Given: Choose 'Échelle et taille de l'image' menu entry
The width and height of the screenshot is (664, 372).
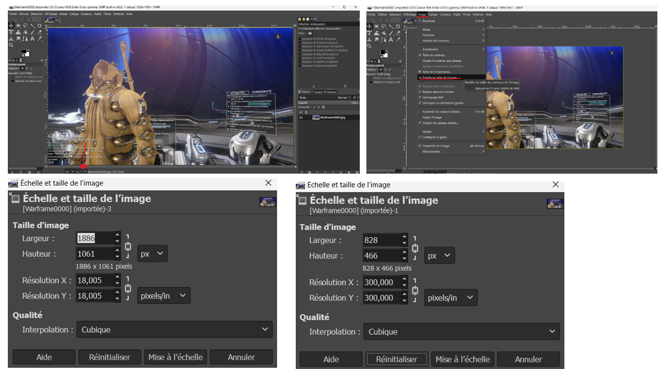Looking at the screenshot, I should tap(452, 77).
